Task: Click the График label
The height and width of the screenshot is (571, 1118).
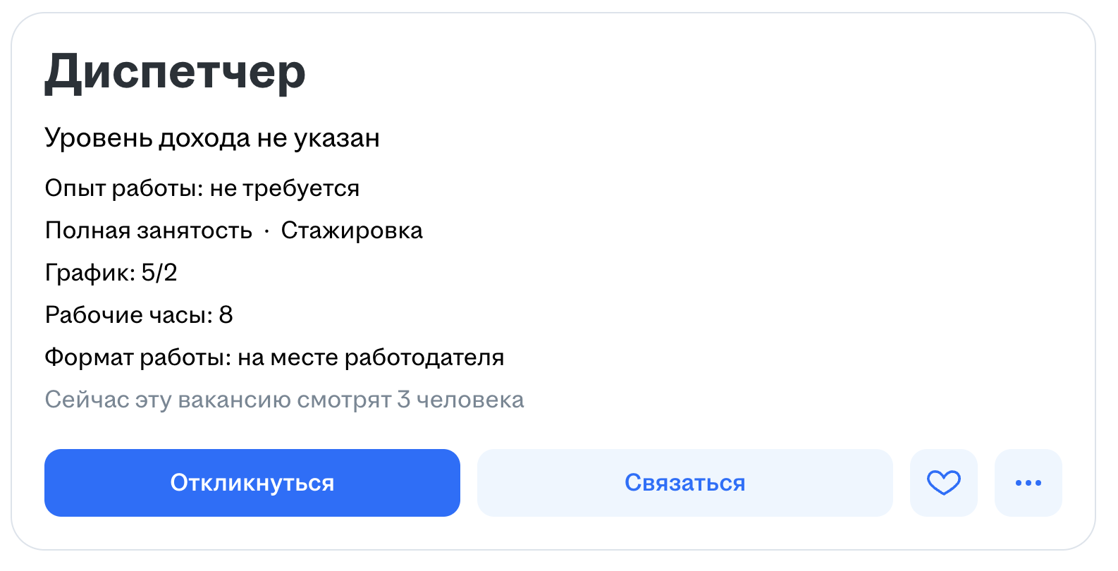Action: [x=90, y=273]
